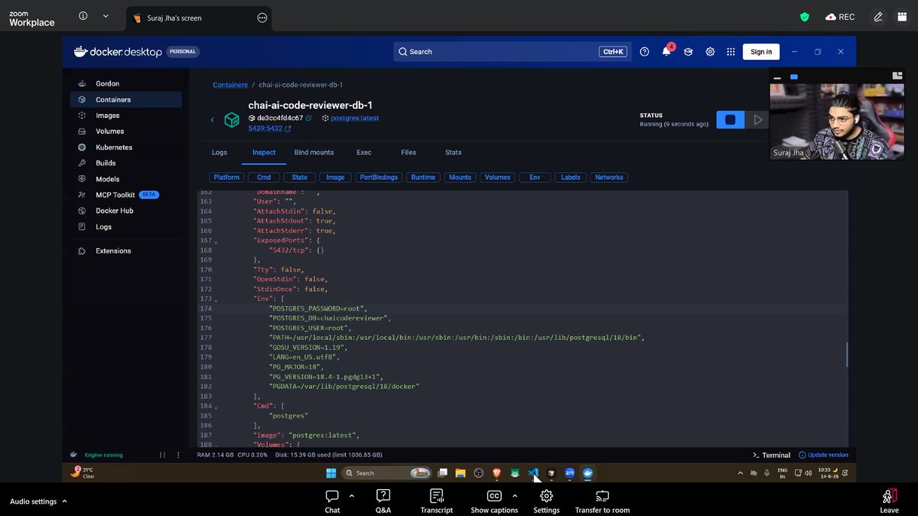Click the Docker Sign in button
Viewport: 918px width, 516px height.
761,51
